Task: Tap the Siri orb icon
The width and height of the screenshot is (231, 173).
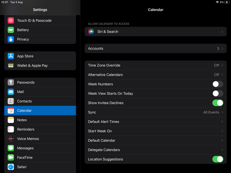Action: pos(91,32)
